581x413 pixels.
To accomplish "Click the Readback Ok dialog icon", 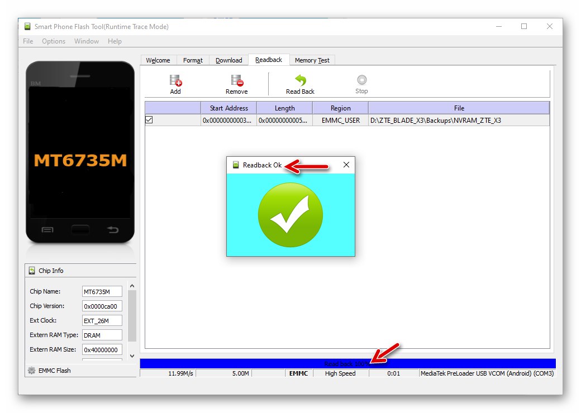I will [236, 165].
